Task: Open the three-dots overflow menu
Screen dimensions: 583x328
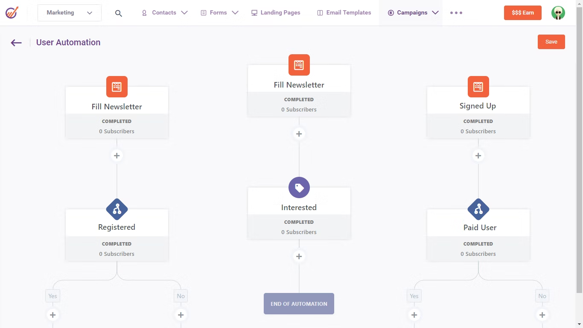Action: (456, 13)
